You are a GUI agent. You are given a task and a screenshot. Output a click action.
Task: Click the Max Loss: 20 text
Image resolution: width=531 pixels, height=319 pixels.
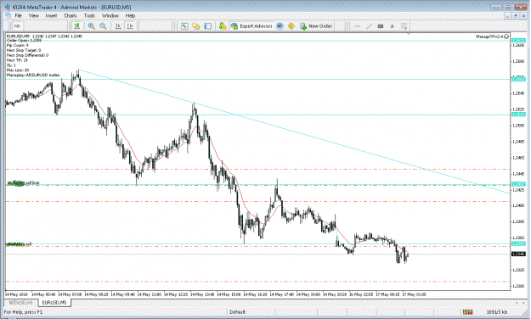(x=18, y=70)
